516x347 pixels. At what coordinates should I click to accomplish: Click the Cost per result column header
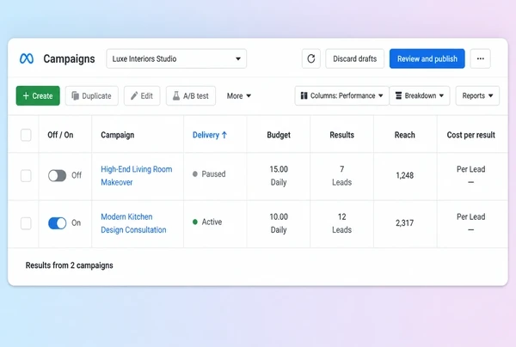pos(471,135)
